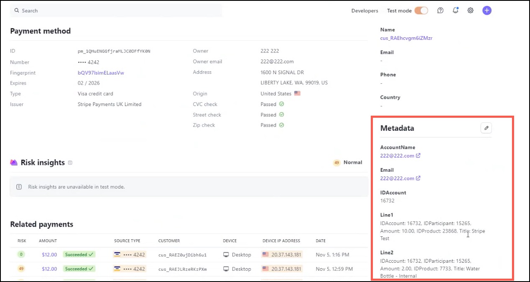Open customer cus_RAEhcvgm6iZMzr link
The width and height of the screenshot is (530, 282).
click(x=406, y=38)
